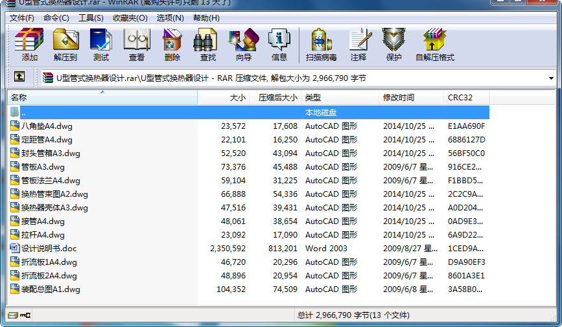Click modified date 2009/8/27 cell

point(410,248)
